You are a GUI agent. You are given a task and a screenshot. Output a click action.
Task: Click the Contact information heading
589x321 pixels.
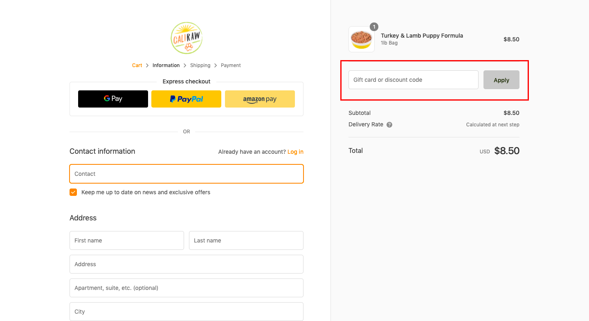click(x=102, y=151)
